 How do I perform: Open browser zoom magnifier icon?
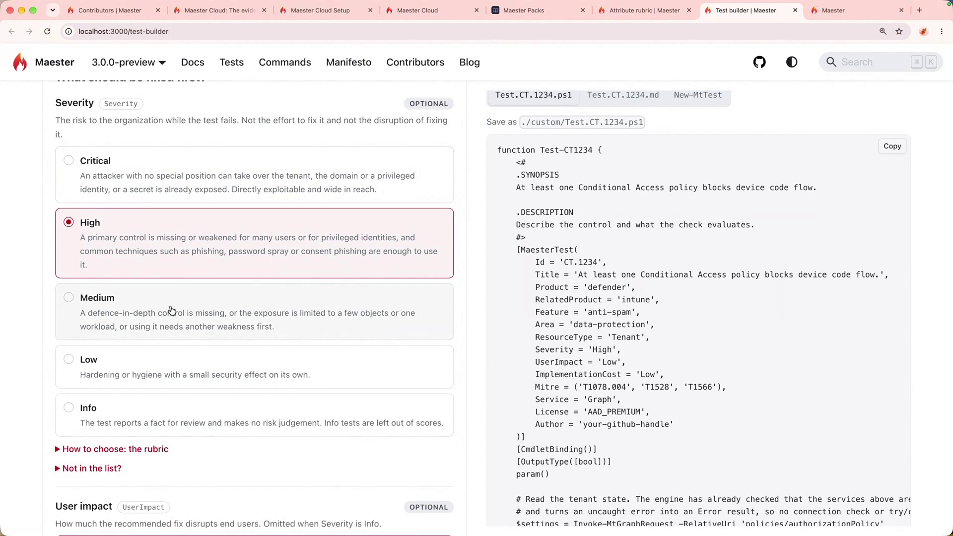coord(883,31)
